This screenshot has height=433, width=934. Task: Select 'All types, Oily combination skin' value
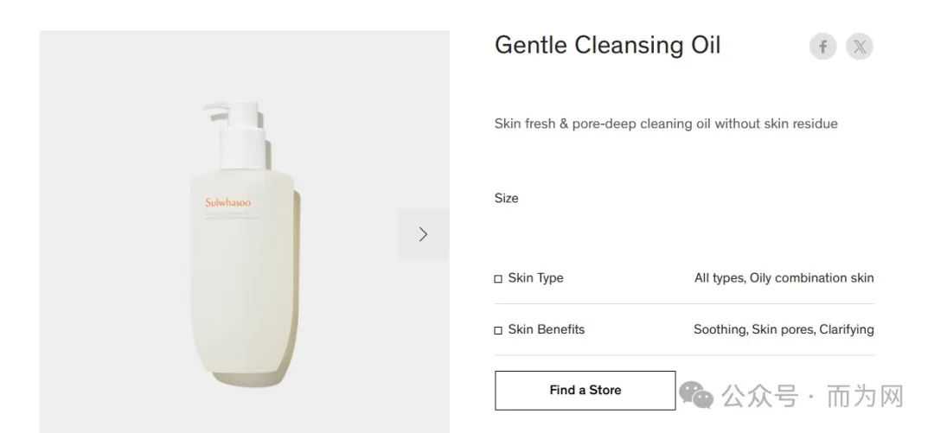click(x=784, y=278)
